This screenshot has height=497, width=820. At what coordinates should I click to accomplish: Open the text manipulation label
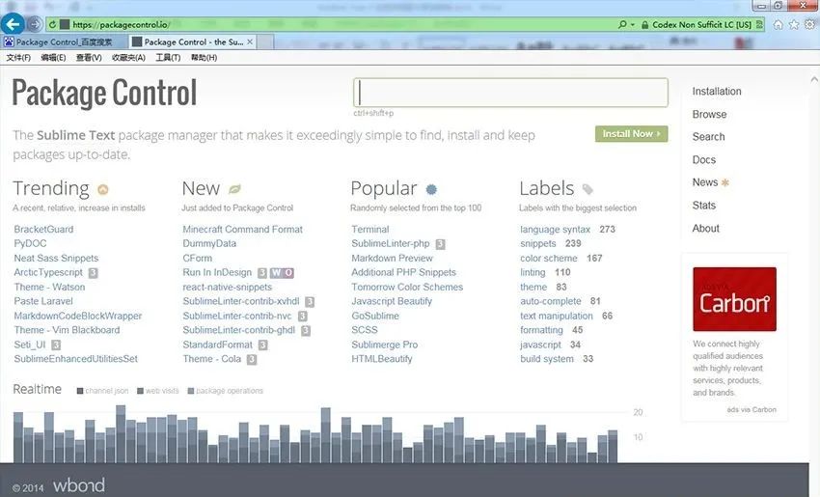[557, 316]
